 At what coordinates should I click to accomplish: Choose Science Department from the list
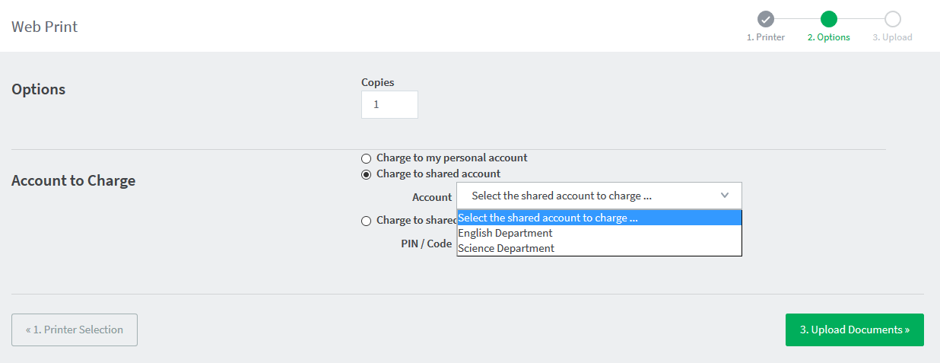point(599,248)
